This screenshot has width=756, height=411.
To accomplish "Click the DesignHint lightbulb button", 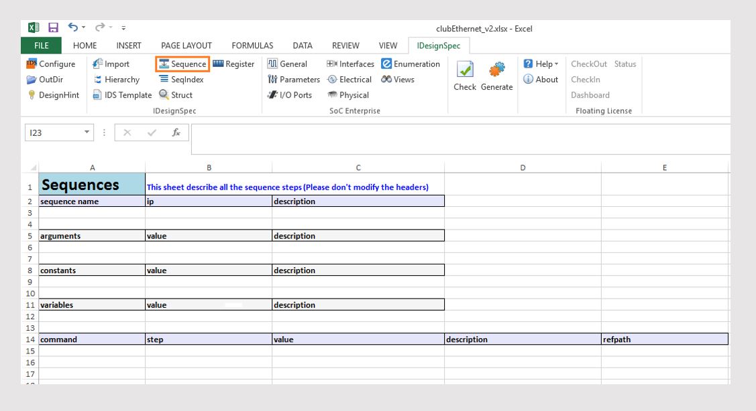I will pos(53,95).
